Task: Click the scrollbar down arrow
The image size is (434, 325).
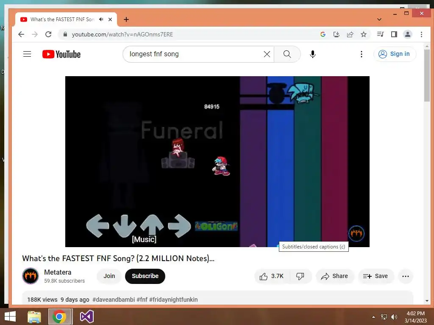Action: [427, 301]
